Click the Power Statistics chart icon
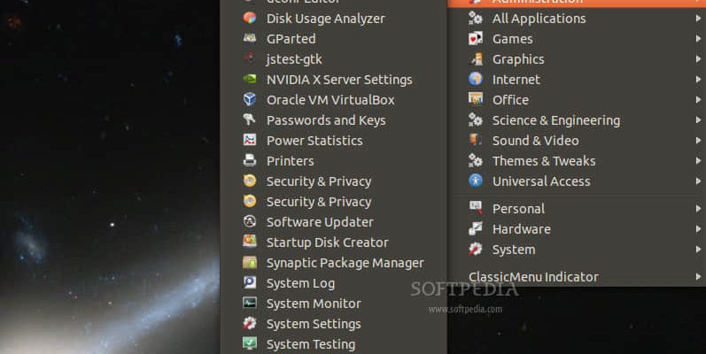The height and width of the screenshot is (354, 706). coord(250,140)
